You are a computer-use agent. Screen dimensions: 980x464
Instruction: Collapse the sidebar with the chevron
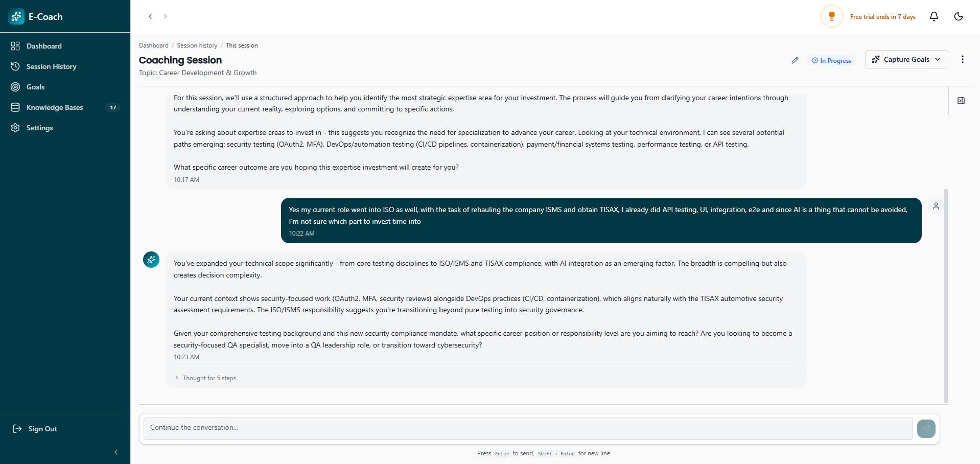coord(116,452)
